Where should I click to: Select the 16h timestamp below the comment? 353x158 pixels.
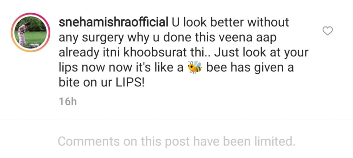68,102
